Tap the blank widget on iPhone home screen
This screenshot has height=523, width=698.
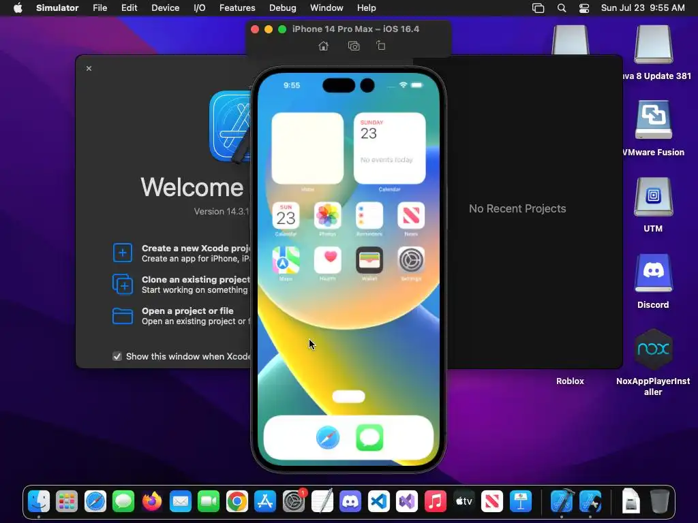[x=307, y=148]
